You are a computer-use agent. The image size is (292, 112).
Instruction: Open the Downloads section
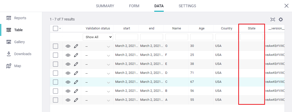pyautogui.click(x=22, y=54)
